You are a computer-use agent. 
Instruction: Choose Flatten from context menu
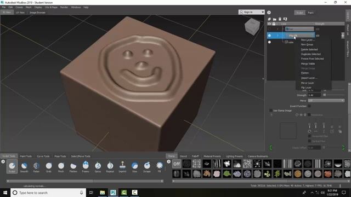pos(305,73)
